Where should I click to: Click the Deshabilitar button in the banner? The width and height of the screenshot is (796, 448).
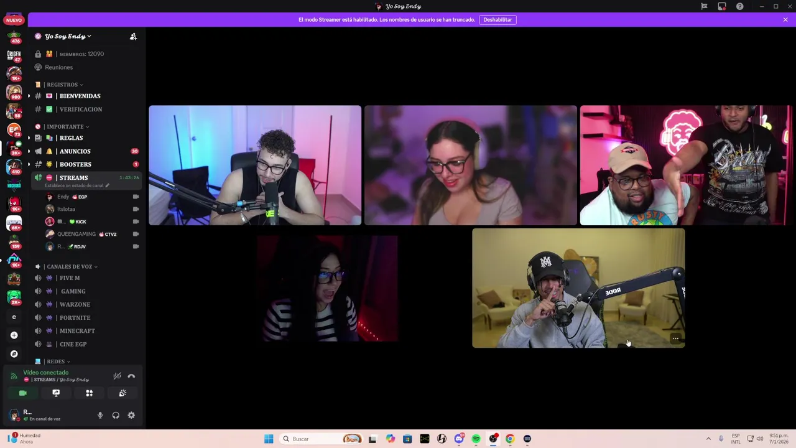click(497, 20)
